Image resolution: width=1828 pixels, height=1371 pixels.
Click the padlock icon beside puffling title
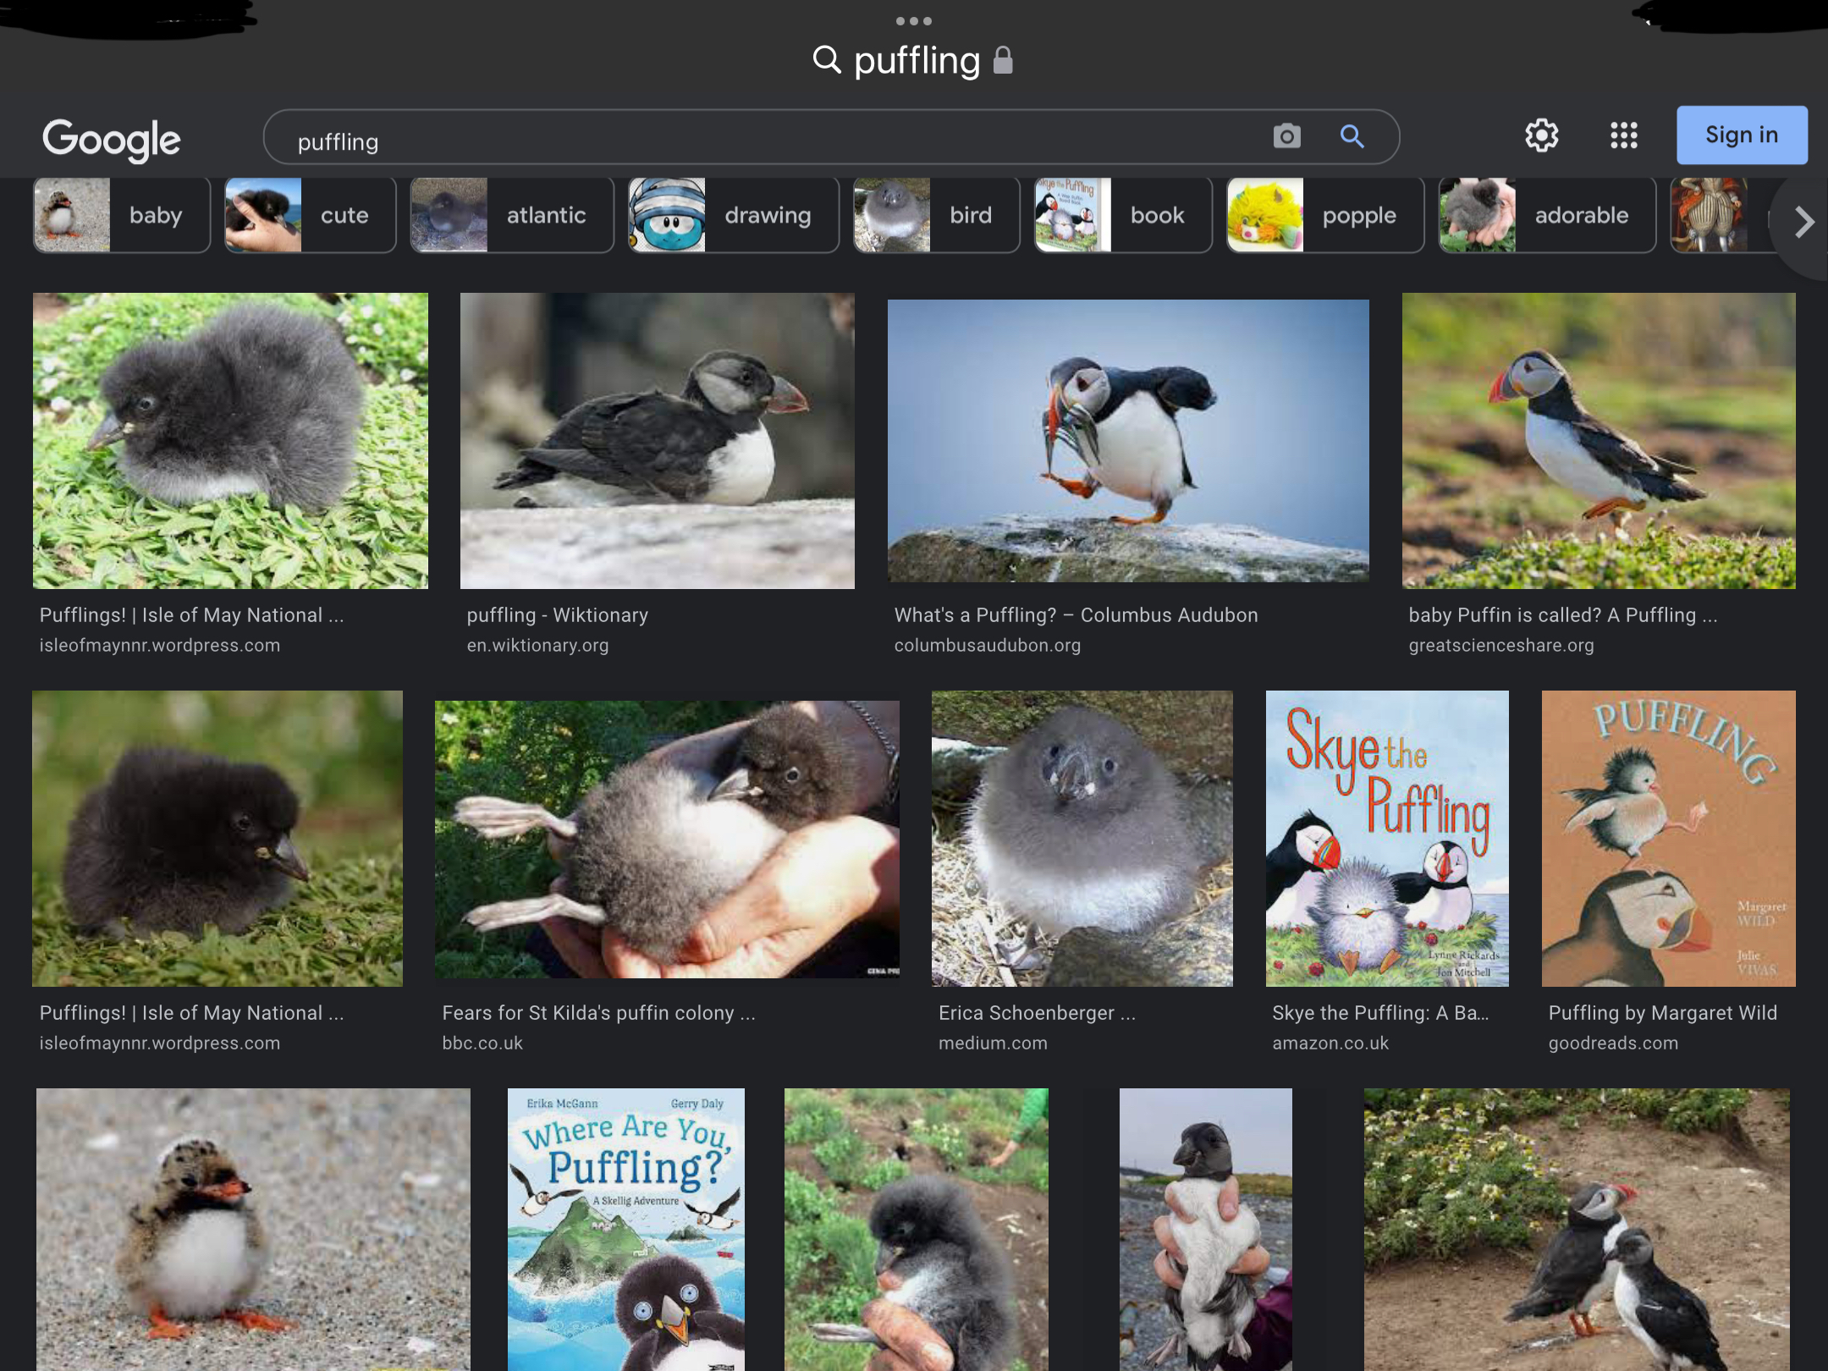click(x=1003, y=61)
